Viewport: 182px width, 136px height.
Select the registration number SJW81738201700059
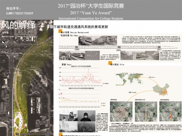[20, 13]
